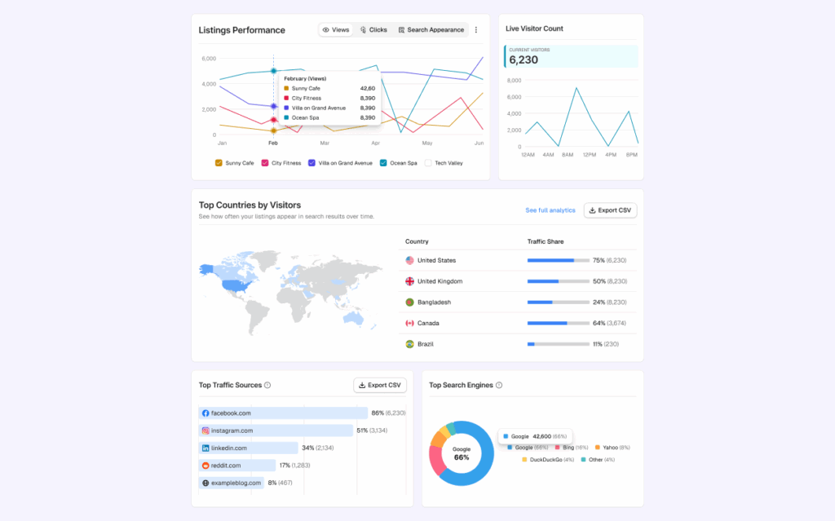Click the info icon beside Top Search Engines

(499, 386)
